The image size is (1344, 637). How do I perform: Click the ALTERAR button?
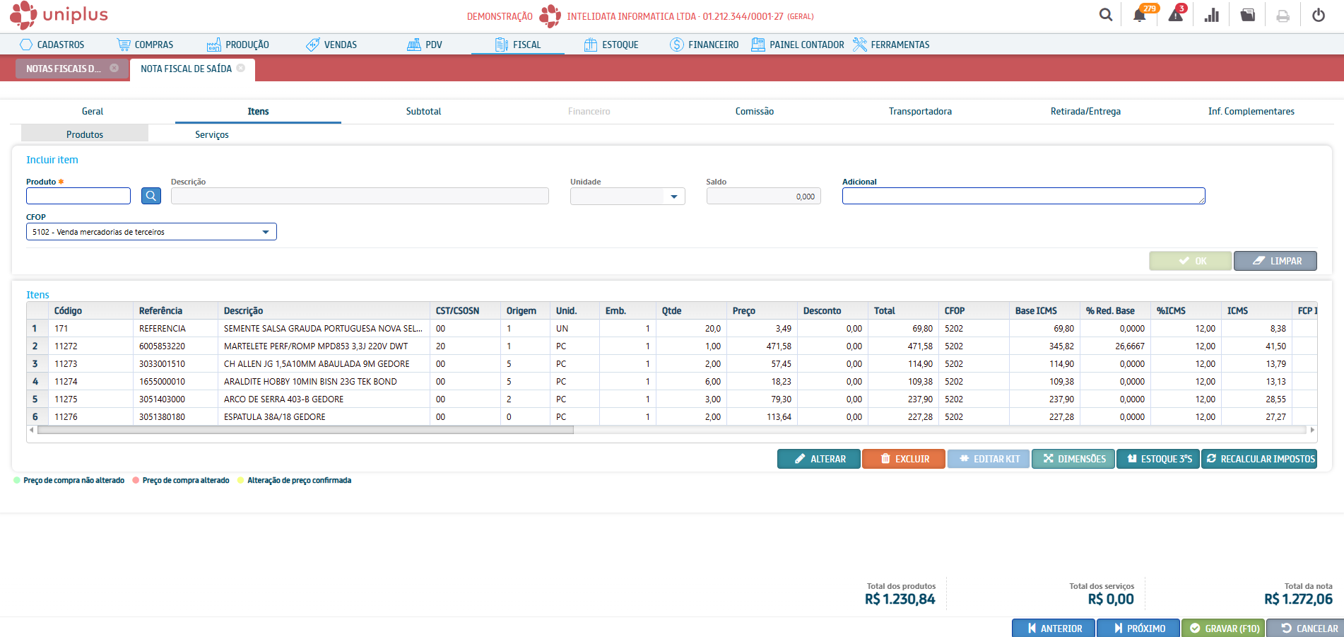point(819,459)
